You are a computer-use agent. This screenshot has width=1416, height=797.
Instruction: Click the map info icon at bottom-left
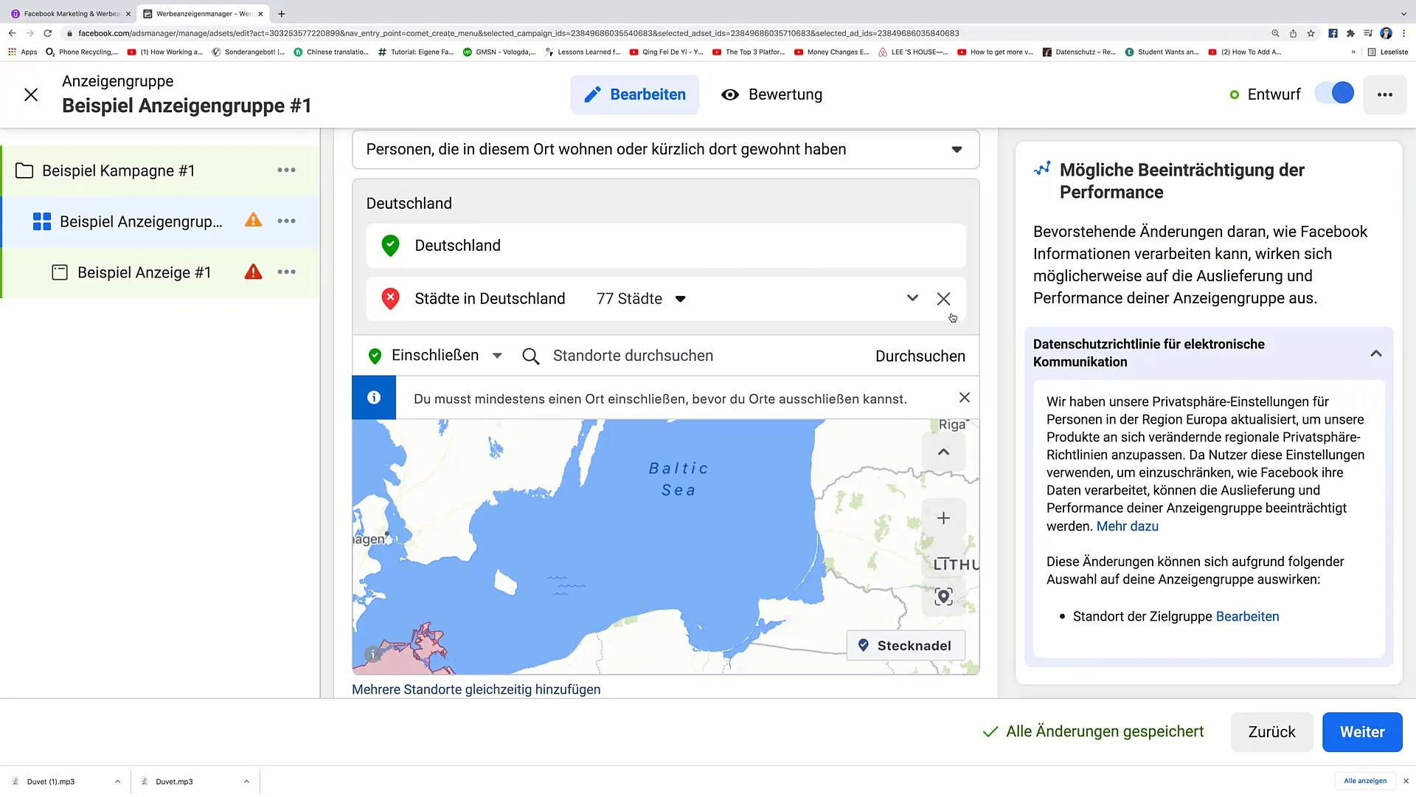pyautogui.click(x=373, y=654)
